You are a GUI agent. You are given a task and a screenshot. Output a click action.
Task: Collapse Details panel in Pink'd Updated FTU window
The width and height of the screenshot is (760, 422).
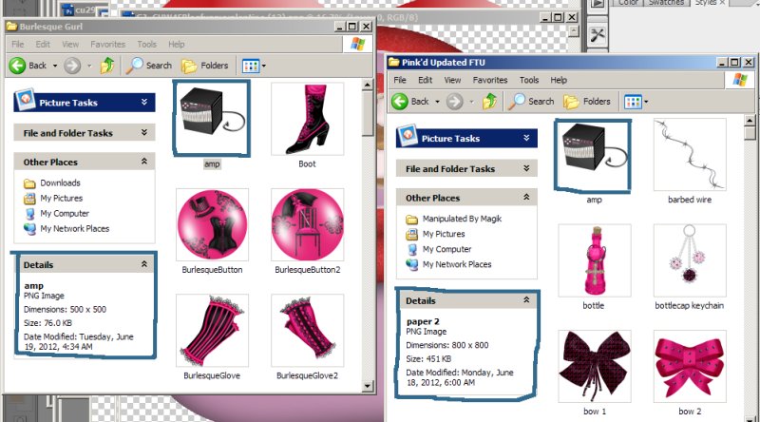pos(526,299)
